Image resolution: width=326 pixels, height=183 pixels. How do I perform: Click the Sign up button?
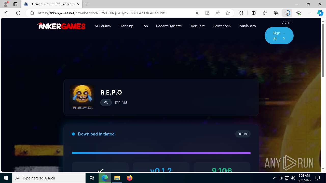[x=279, y=36]
